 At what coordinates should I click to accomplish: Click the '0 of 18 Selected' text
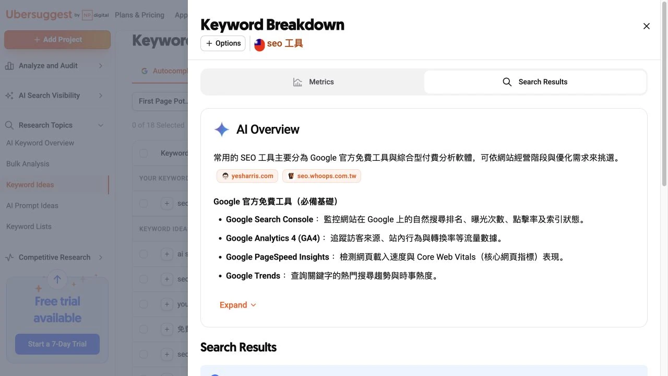(x=158, y=125)
